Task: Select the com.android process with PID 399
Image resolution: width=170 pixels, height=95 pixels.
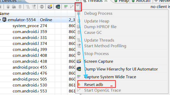Action: coord(37,50)
